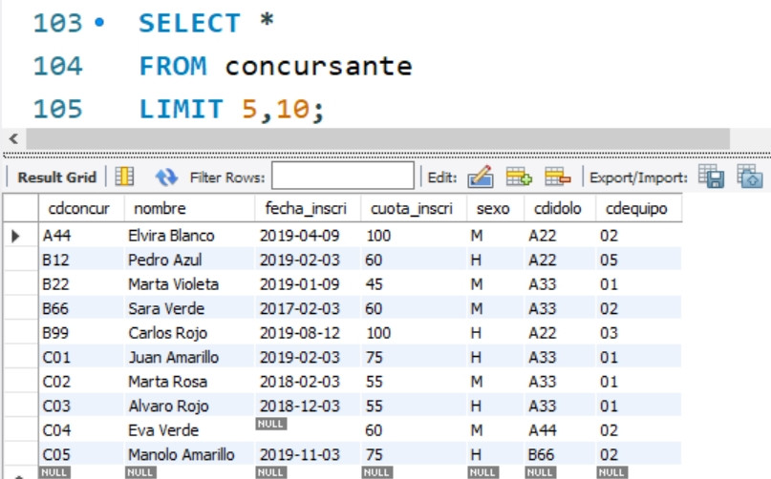Image resolution: width=771 pixels, height=479 pixels.
Task: Click the delete selected rows icon
Action: [x=558, y=177]
